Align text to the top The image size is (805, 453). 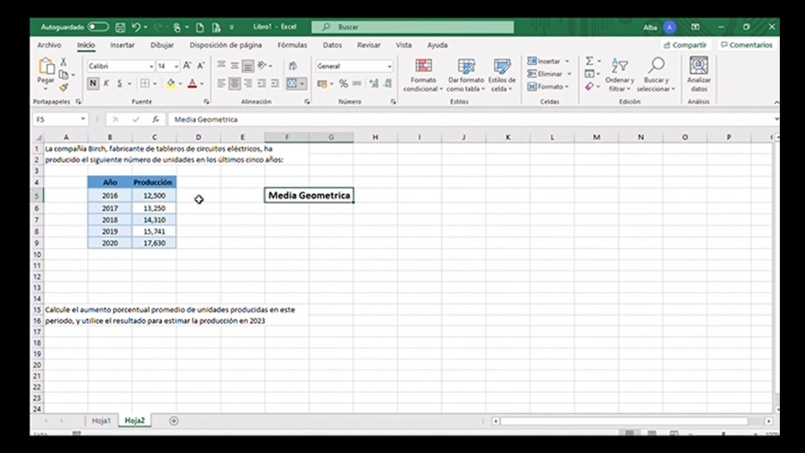(221, 65)
